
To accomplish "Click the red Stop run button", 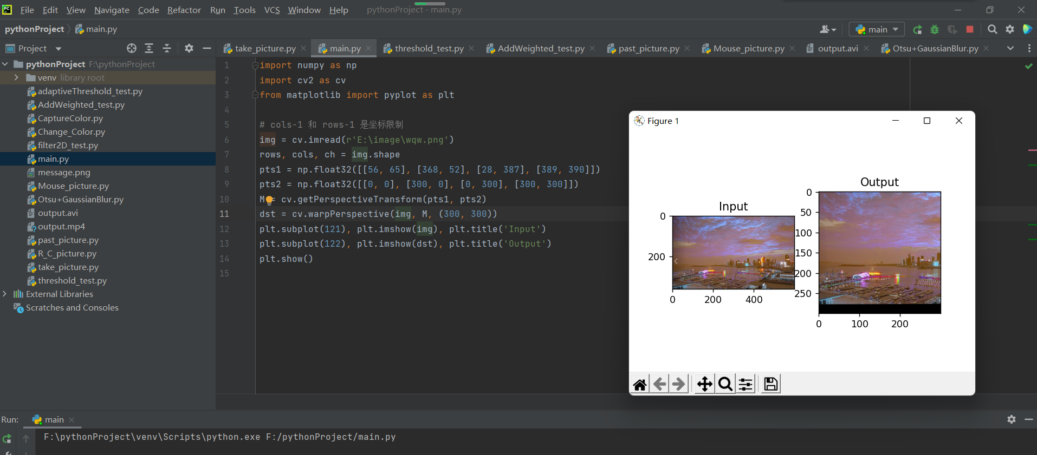I will pyautogui.click(x=970, y=29).
